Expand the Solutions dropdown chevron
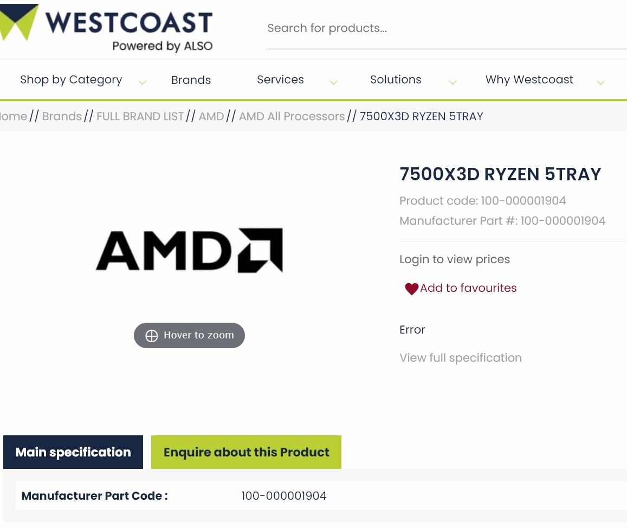Image resolution: width=627 pixels, height=529 pixels. point(453,83)
